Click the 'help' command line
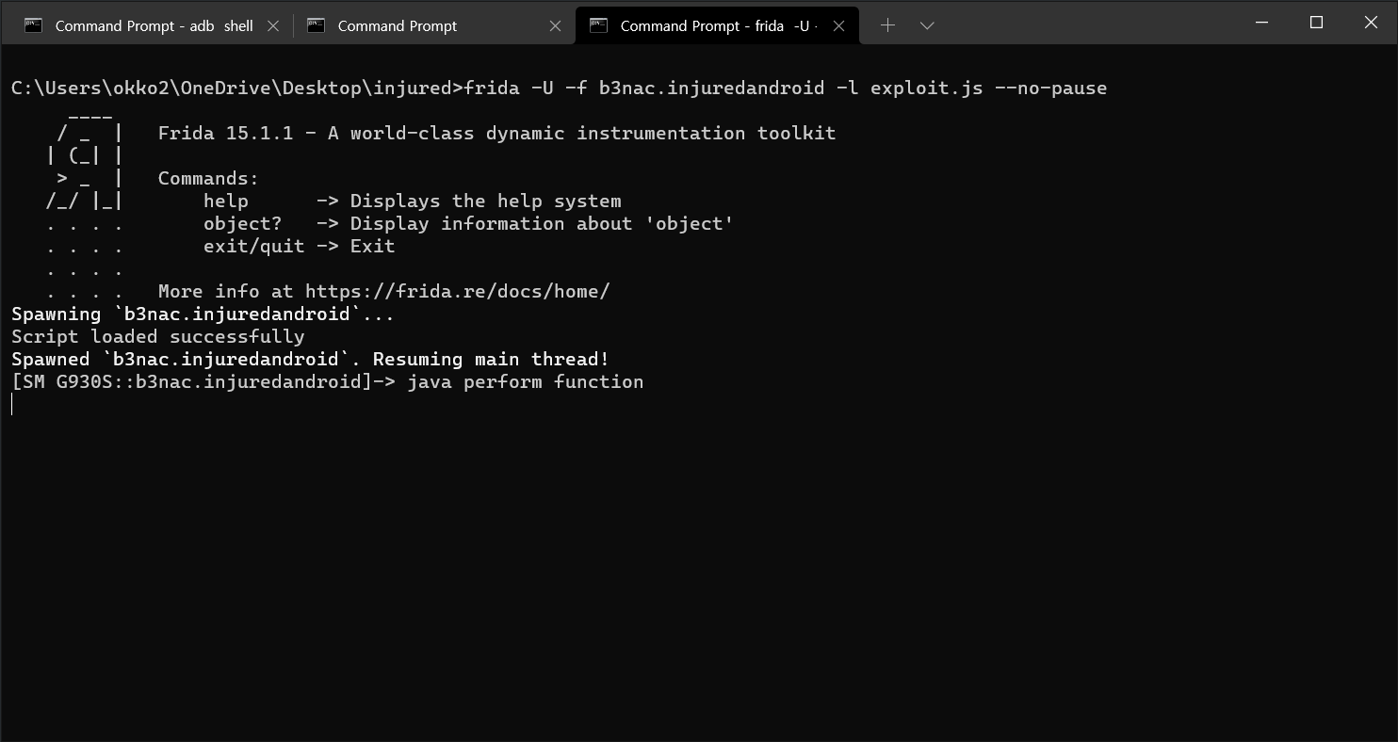The height and width of the screenshot is (742, 1398). pos(413,201)
